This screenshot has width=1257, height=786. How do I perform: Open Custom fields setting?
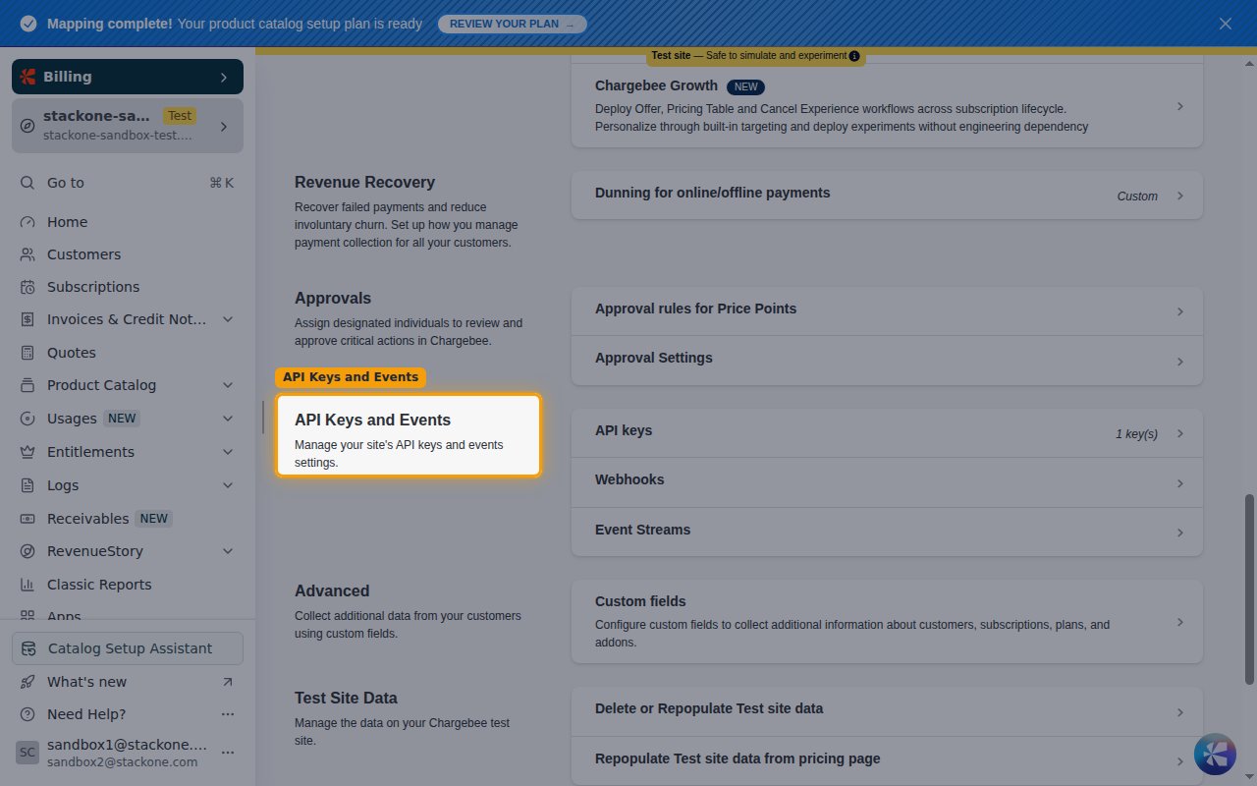click(x=887, y=621)
